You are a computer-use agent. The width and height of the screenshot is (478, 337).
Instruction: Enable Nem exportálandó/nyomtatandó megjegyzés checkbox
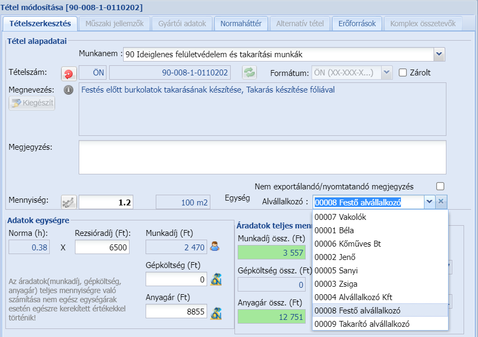[440, 186]
